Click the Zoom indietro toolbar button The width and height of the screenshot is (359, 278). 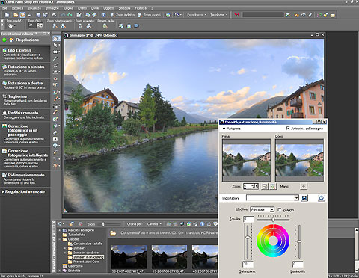pos(123,15)
